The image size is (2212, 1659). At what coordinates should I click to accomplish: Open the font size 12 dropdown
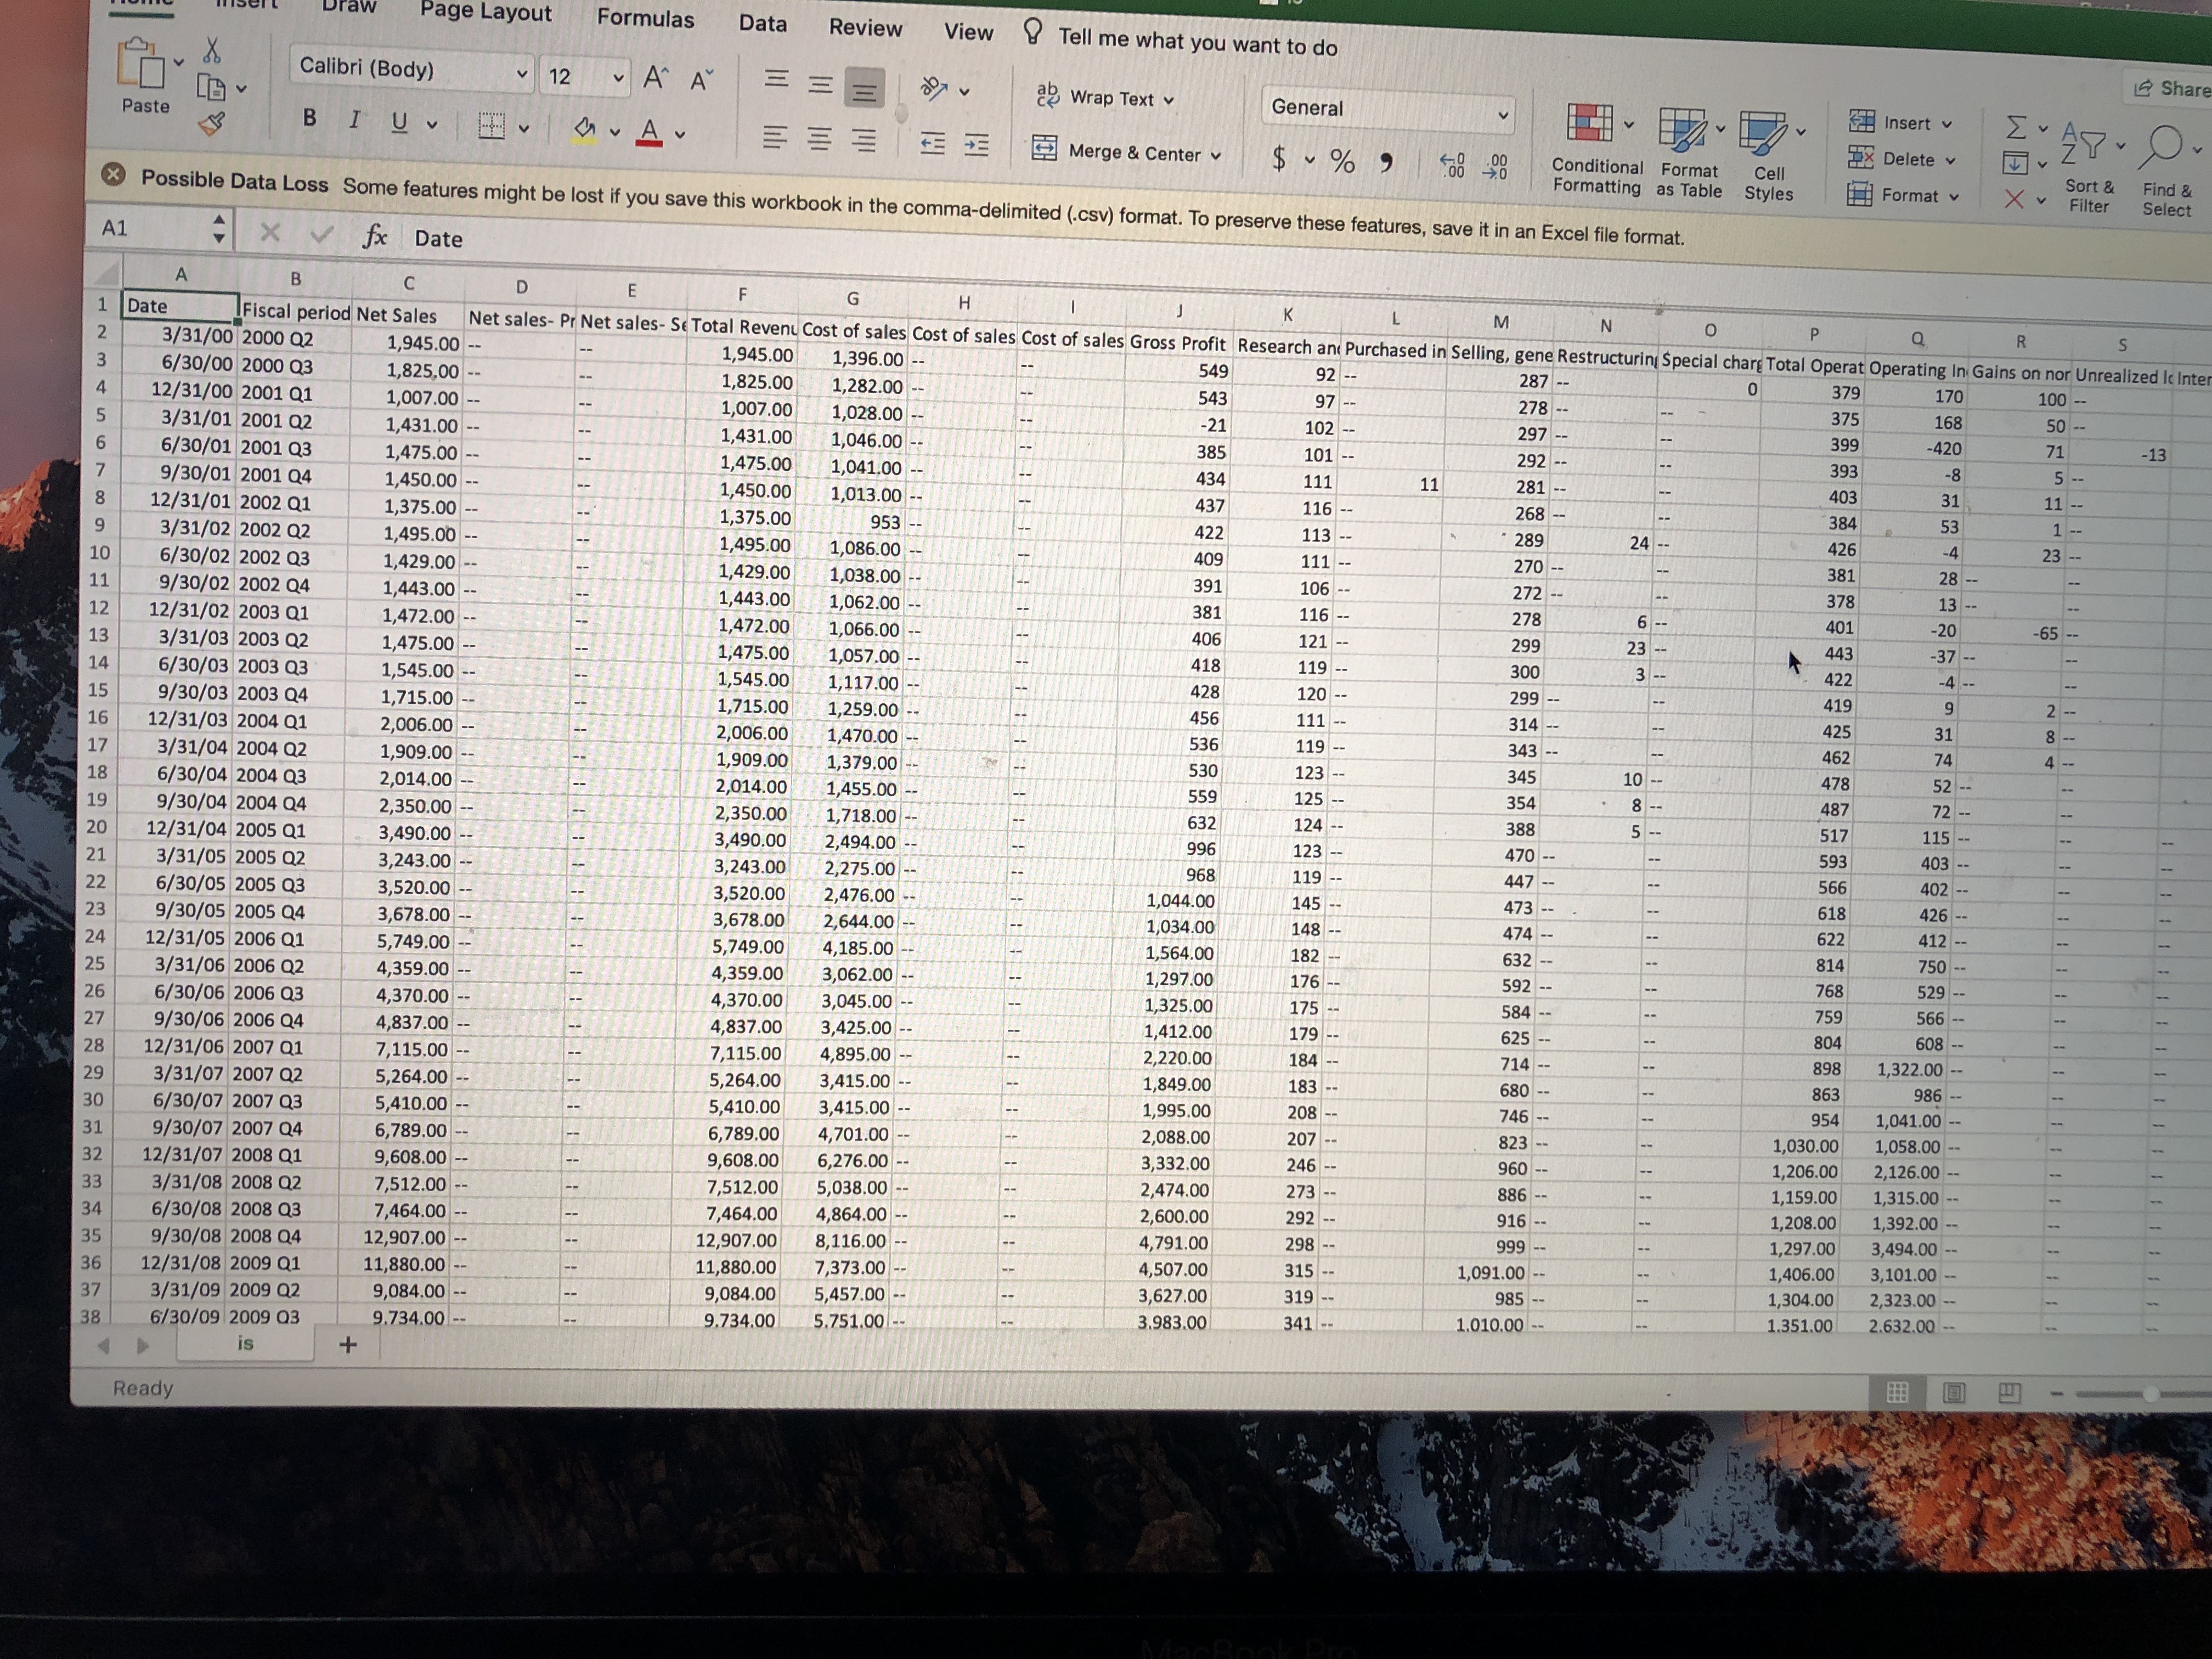619,78
